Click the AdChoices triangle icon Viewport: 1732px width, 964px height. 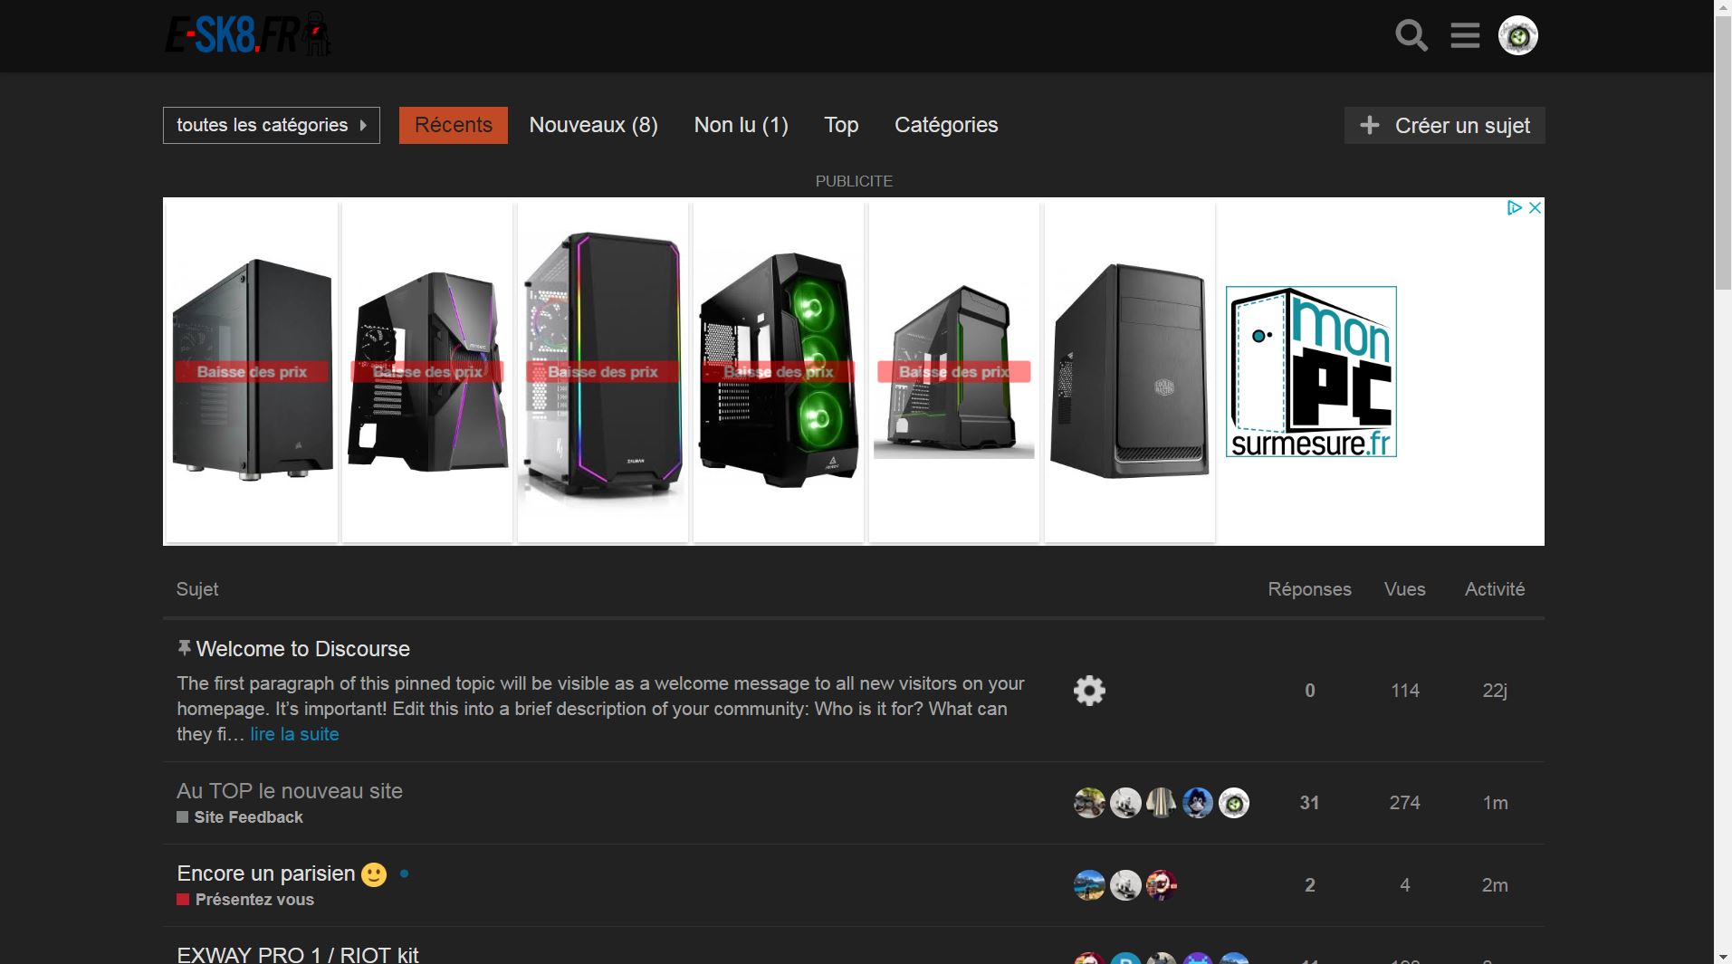coord(1514,208)
